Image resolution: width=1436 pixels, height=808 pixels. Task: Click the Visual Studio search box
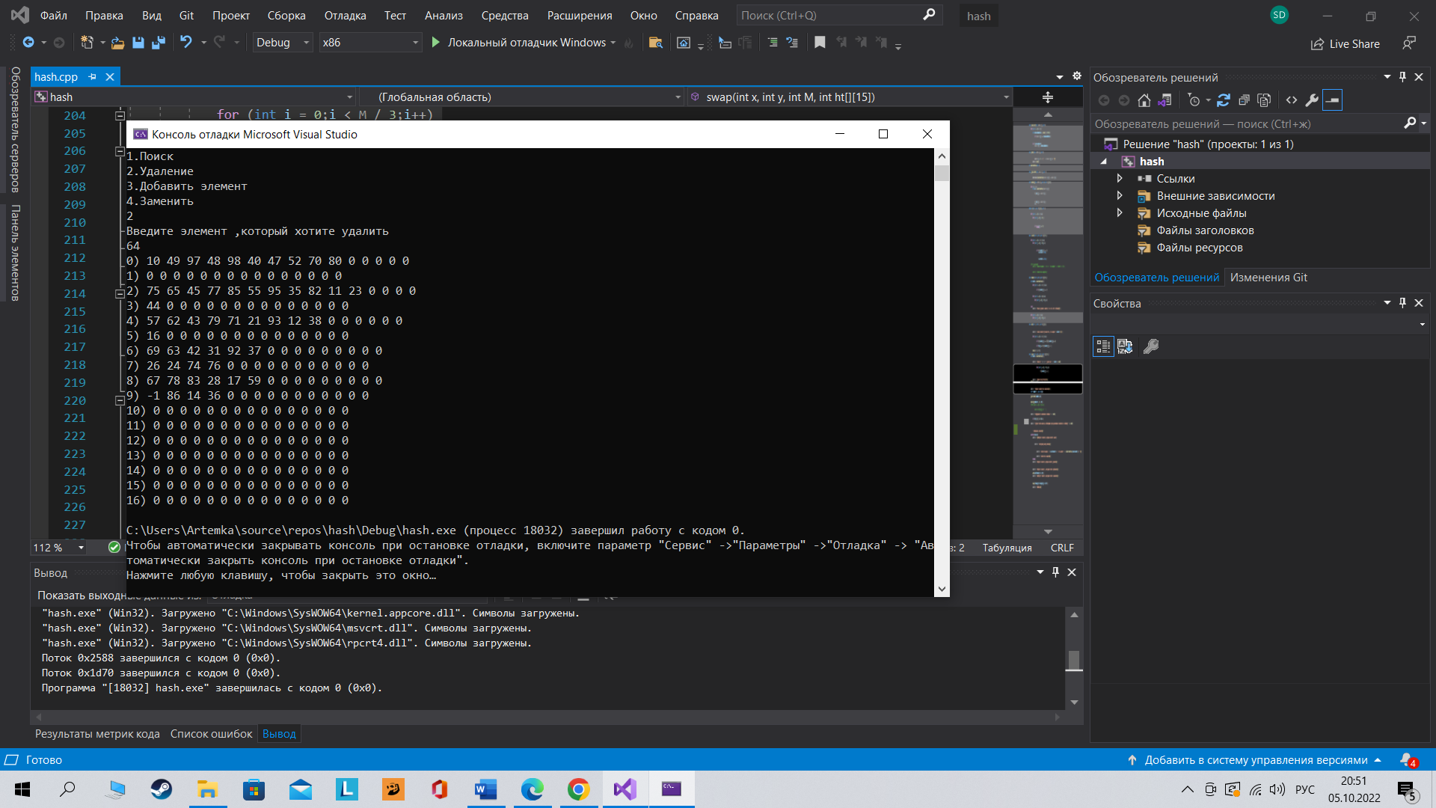click(838, 15)
